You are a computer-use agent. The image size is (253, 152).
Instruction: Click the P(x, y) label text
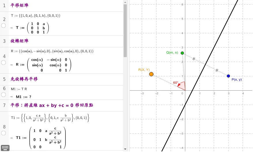click(237, 79)
